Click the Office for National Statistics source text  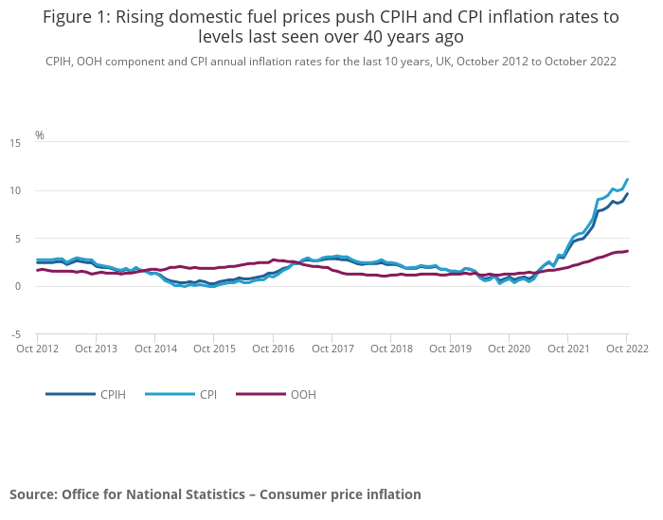click(x=215, y=494)
